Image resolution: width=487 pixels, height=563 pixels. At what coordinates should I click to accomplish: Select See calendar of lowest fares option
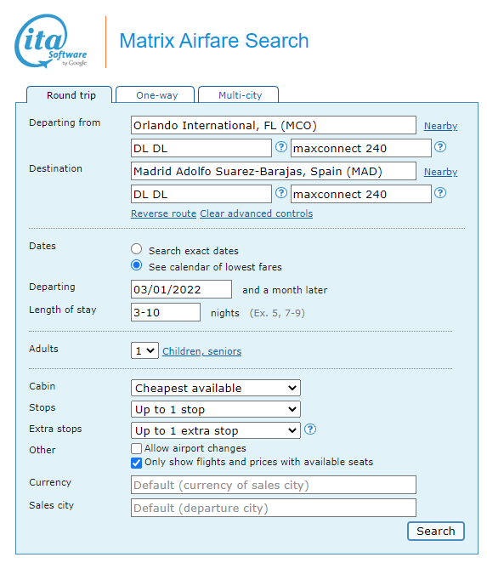[x=136, y=265]
